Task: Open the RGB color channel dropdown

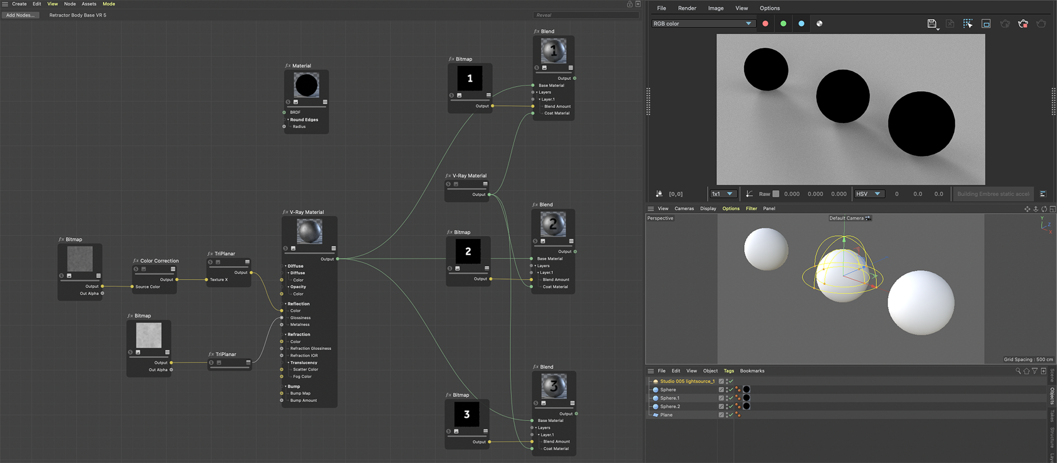Action: 703,23
